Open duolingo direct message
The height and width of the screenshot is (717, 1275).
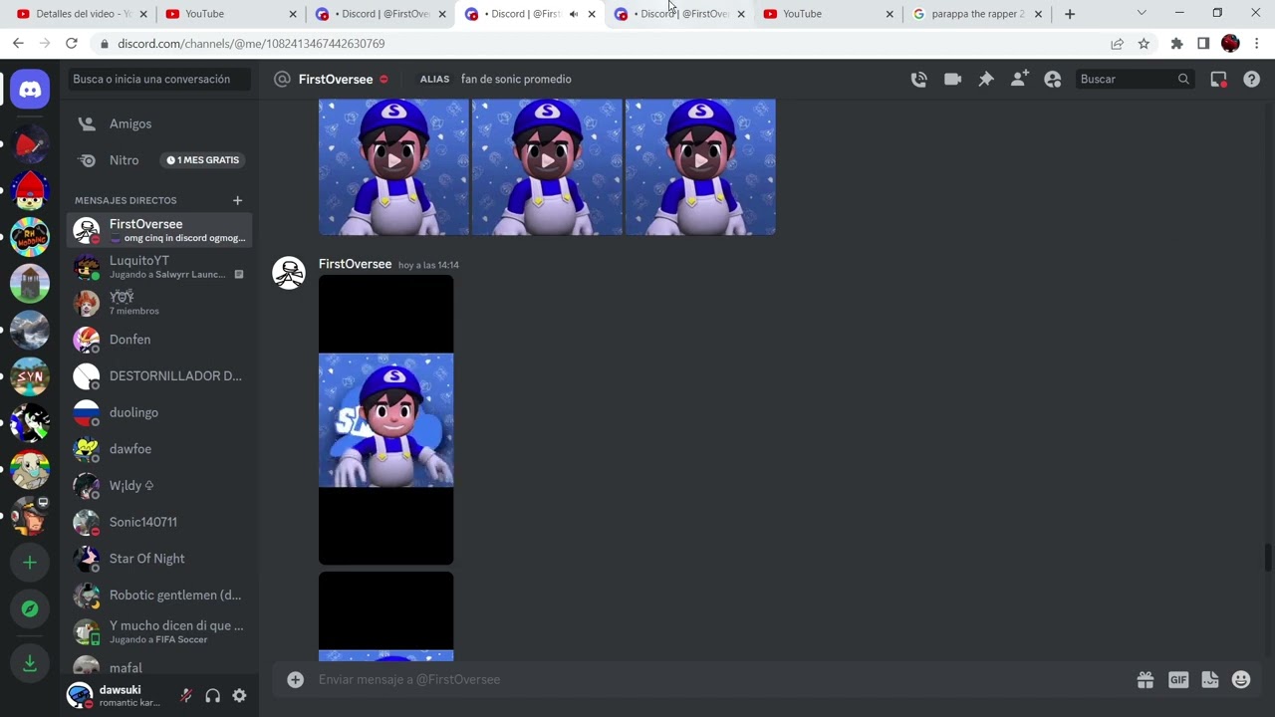click(x=159, y=412)
